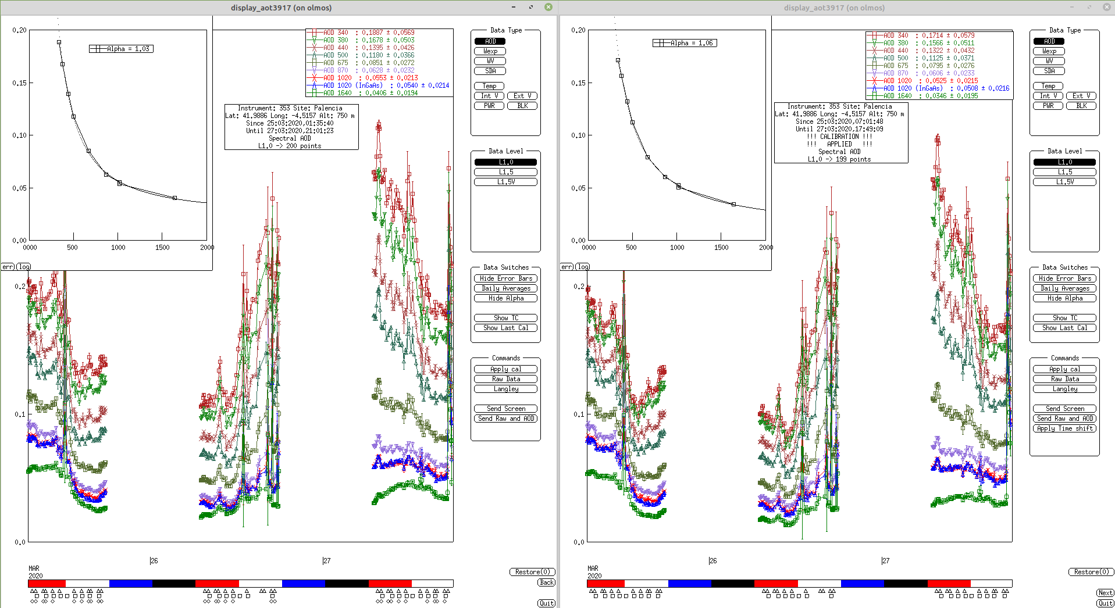Click Next button in right window
The width and height of the screenshot is (1115, 608).
[x=1105, y=593]
